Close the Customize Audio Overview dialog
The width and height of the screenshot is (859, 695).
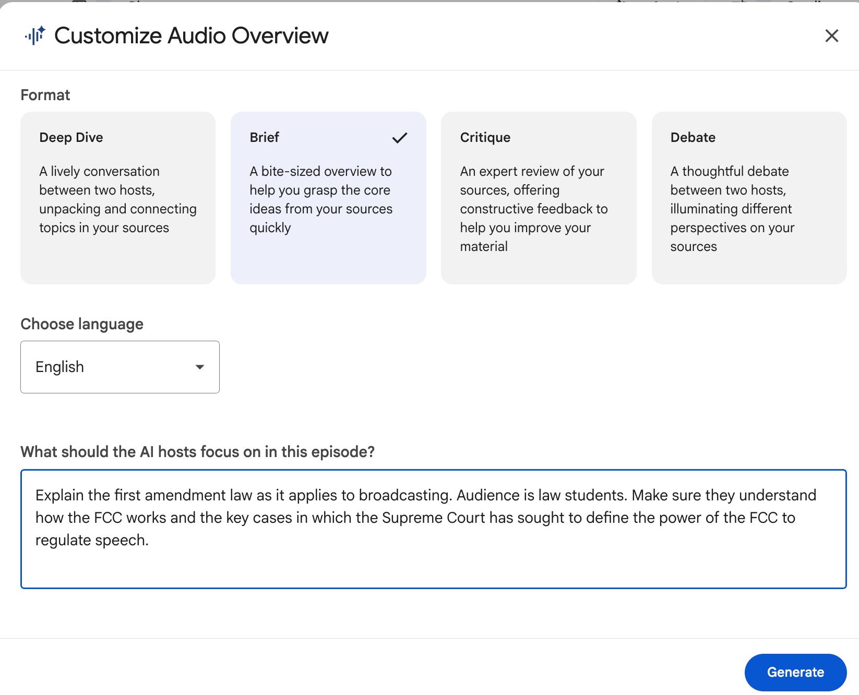[831, 35]
